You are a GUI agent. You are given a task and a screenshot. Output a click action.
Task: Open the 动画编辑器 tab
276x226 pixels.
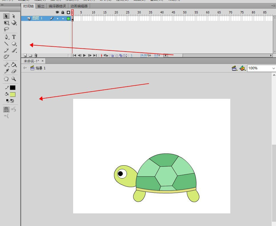pos(79,6)
